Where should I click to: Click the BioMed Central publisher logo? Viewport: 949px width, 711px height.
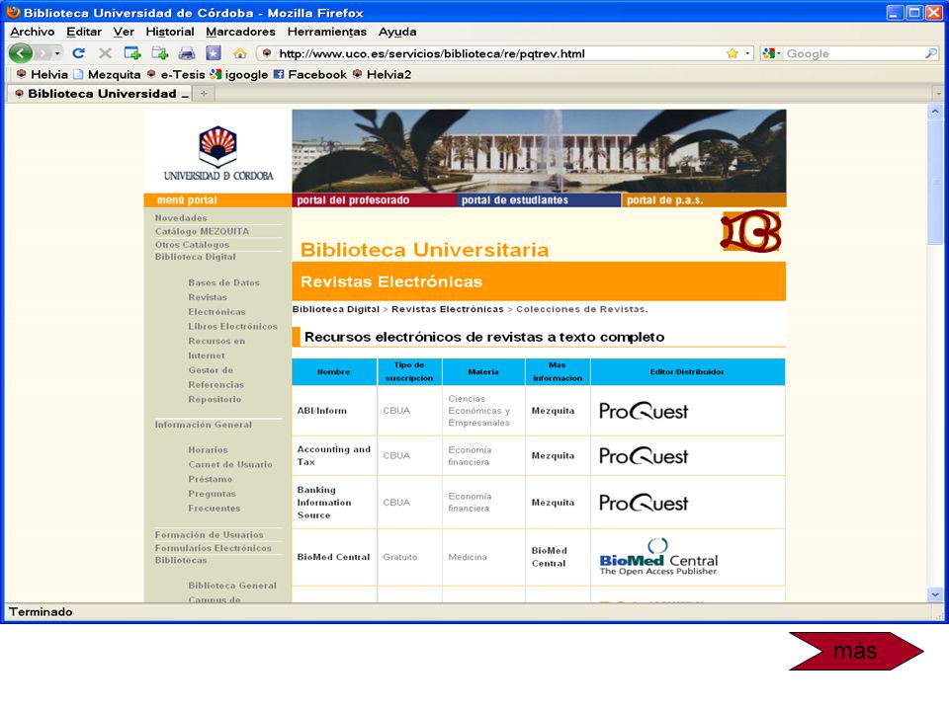coord(658,557)
